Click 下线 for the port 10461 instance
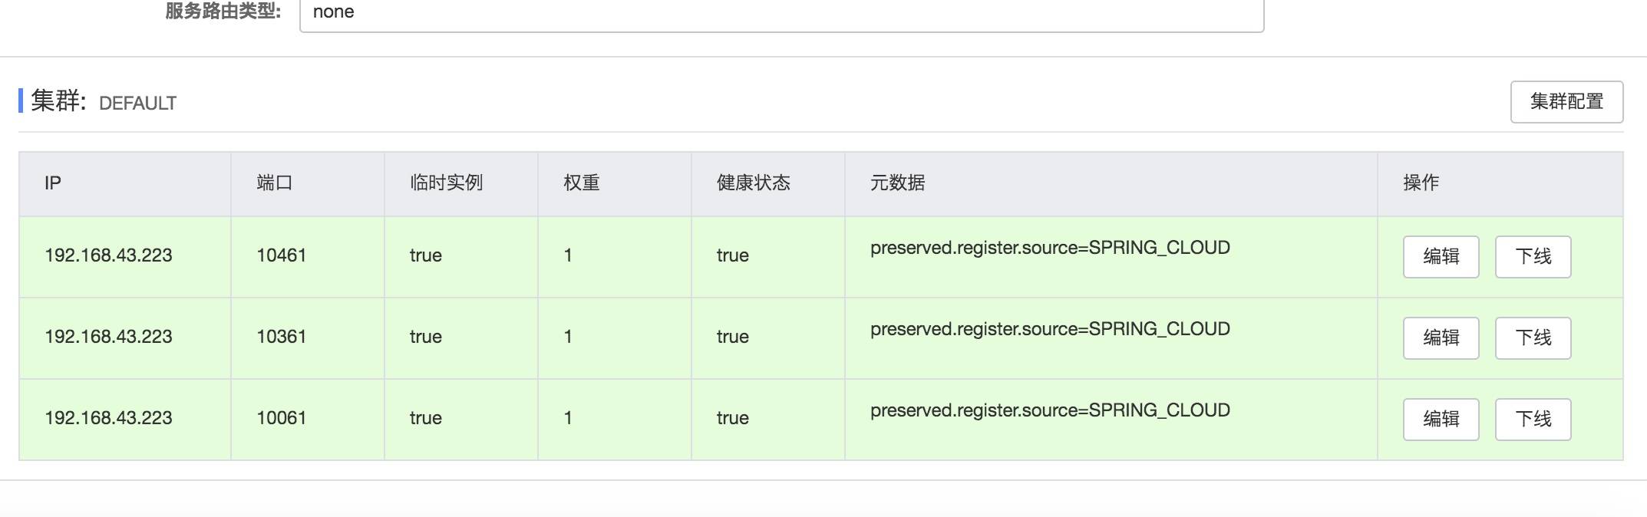The image size is (1647, 517). 1533,257
